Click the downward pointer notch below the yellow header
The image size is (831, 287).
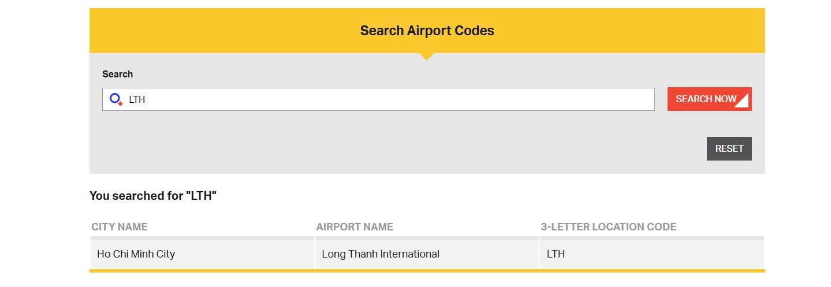click(427, 56)
